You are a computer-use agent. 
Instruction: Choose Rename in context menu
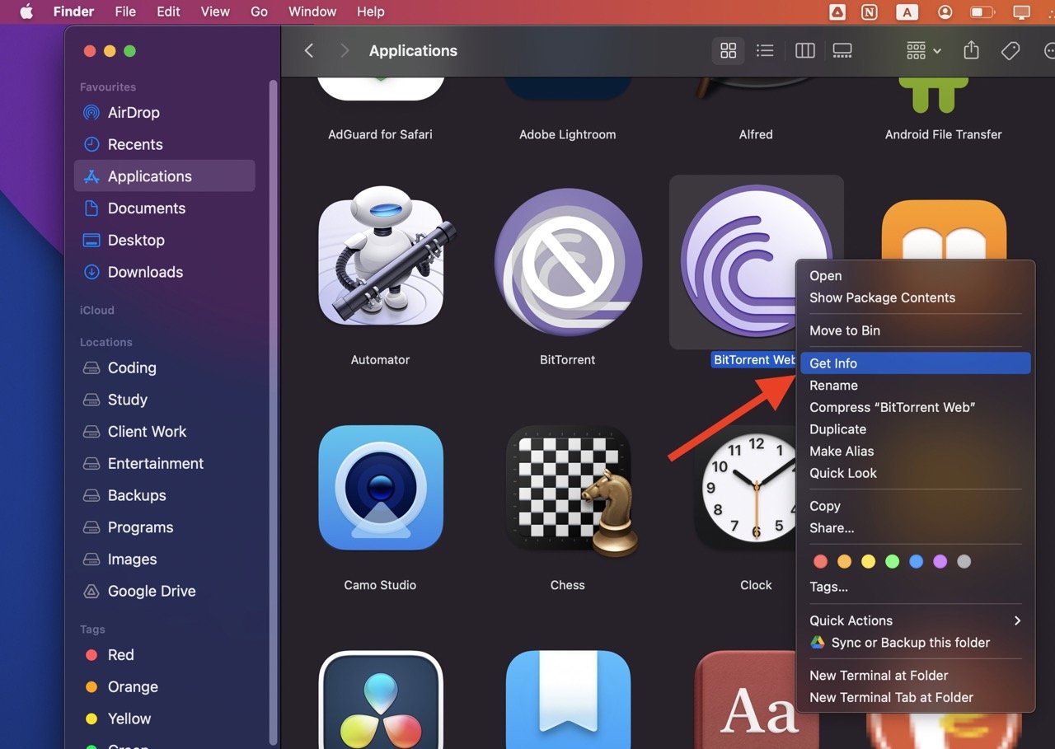point(915,386)
